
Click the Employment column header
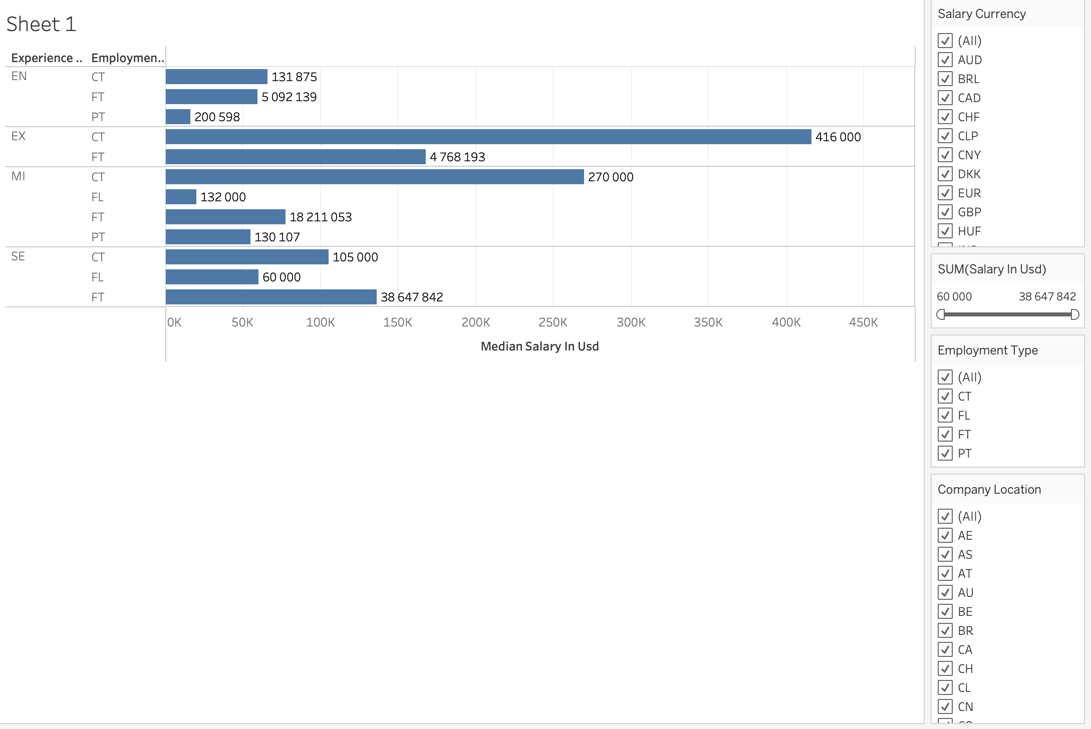click(x=127, y=58)
